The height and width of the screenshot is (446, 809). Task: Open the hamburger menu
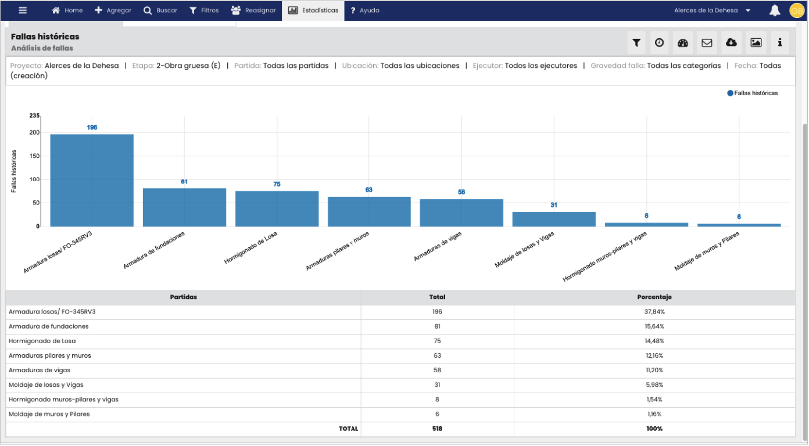[23, 10]
